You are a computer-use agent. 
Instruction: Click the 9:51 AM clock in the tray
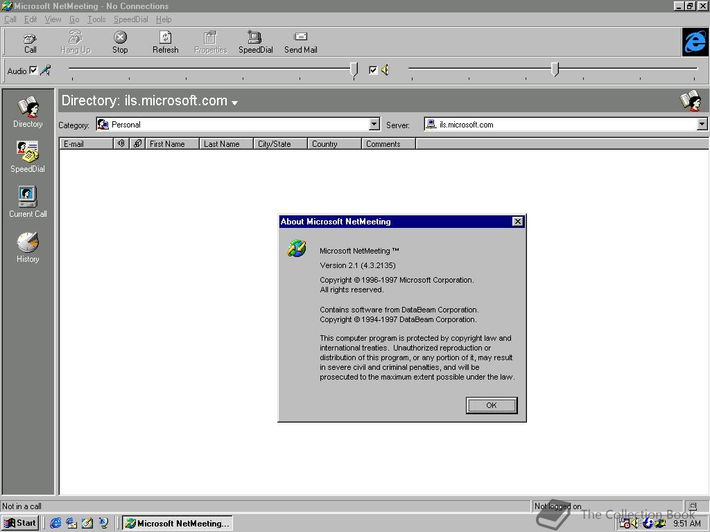686,524
